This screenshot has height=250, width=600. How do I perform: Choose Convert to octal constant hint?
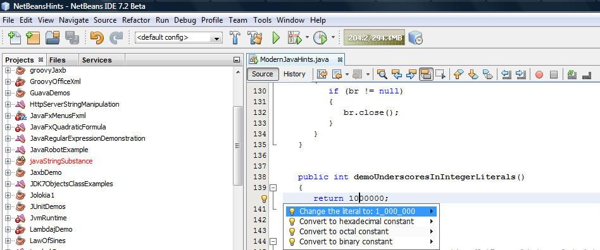click(x=361, y=231)
